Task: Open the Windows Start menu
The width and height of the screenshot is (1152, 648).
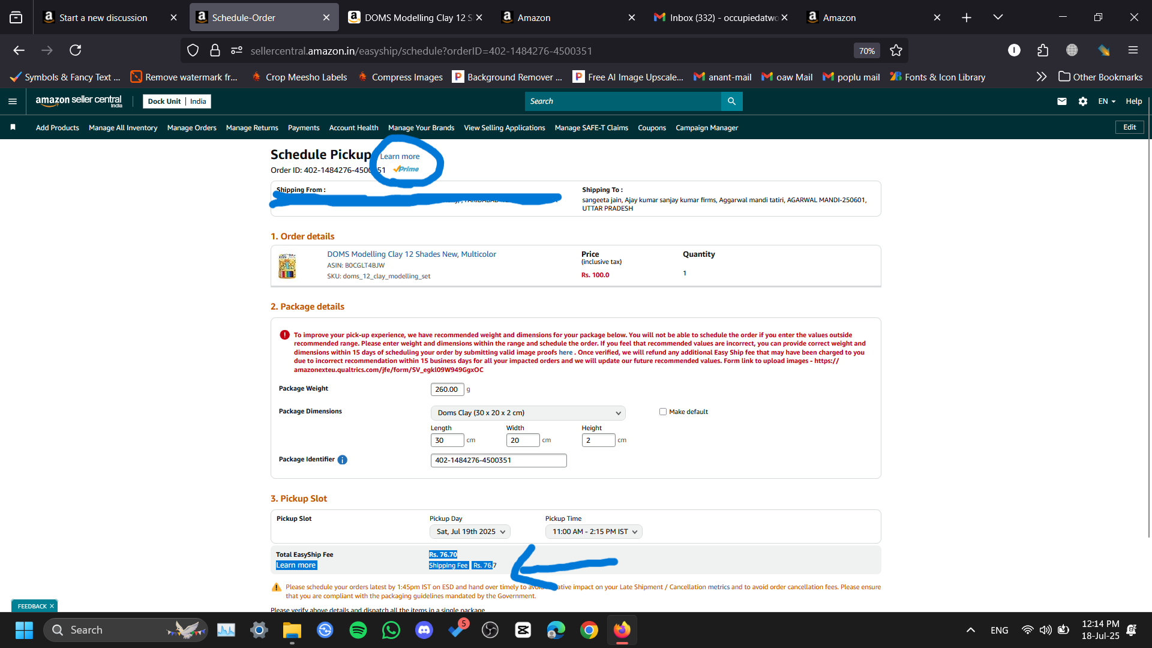Action: 24,630
